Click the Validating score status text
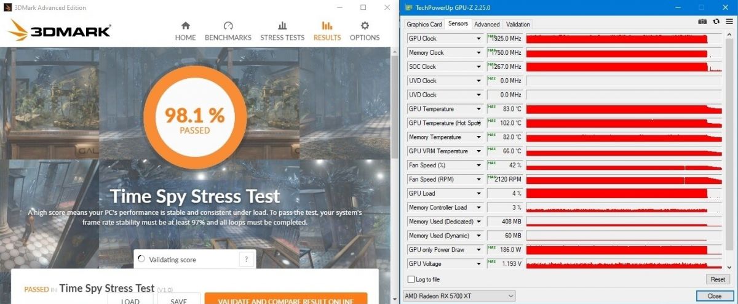The image size is (738, 304). click(172, 260)
